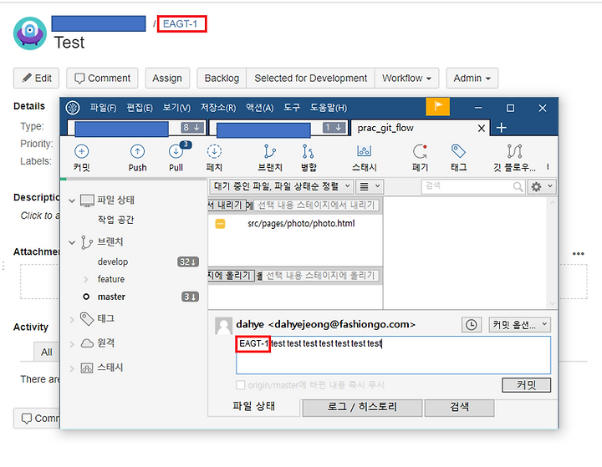Click the All tab in Jira Activity
Image resolution: width=602 pixels, height=467 pixels.
(x=47, y=353)
